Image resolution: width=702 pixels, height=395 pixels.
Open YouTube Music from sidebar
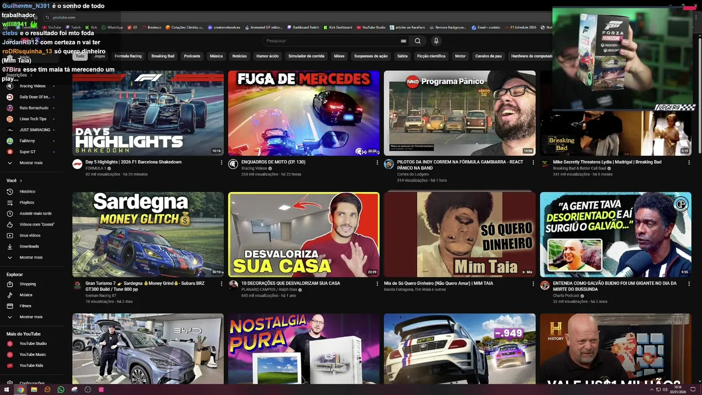click(x=33, y=354)
